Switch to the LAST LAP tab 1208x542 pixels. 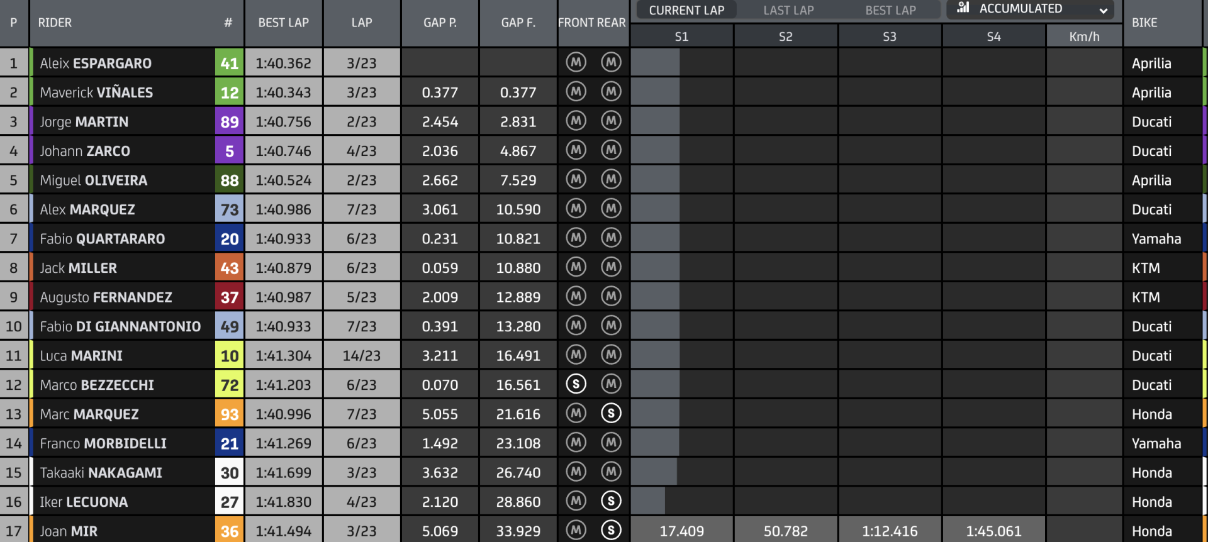[788, 10]
